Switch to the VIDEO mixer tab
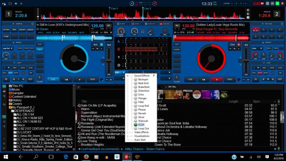Viewport: 286px width, 161px height. [x=135, y=24]
